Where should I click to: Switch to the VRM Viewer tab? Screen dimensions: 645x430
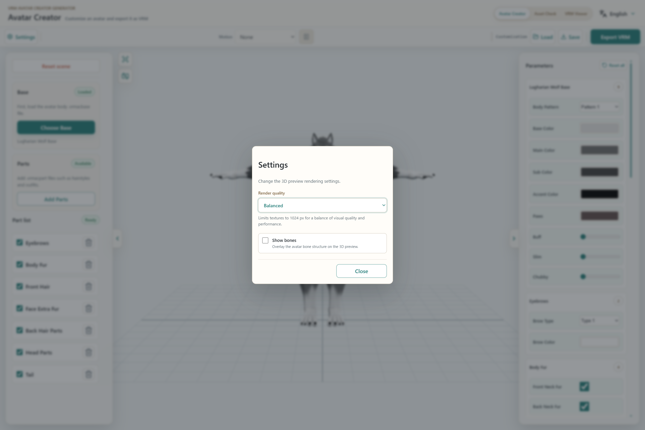pyautogui.click(x=576, y=14)
